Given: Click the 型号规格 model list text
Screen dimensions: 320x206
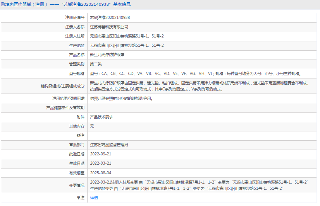Looking at the screenshot, I should [195, 73].
